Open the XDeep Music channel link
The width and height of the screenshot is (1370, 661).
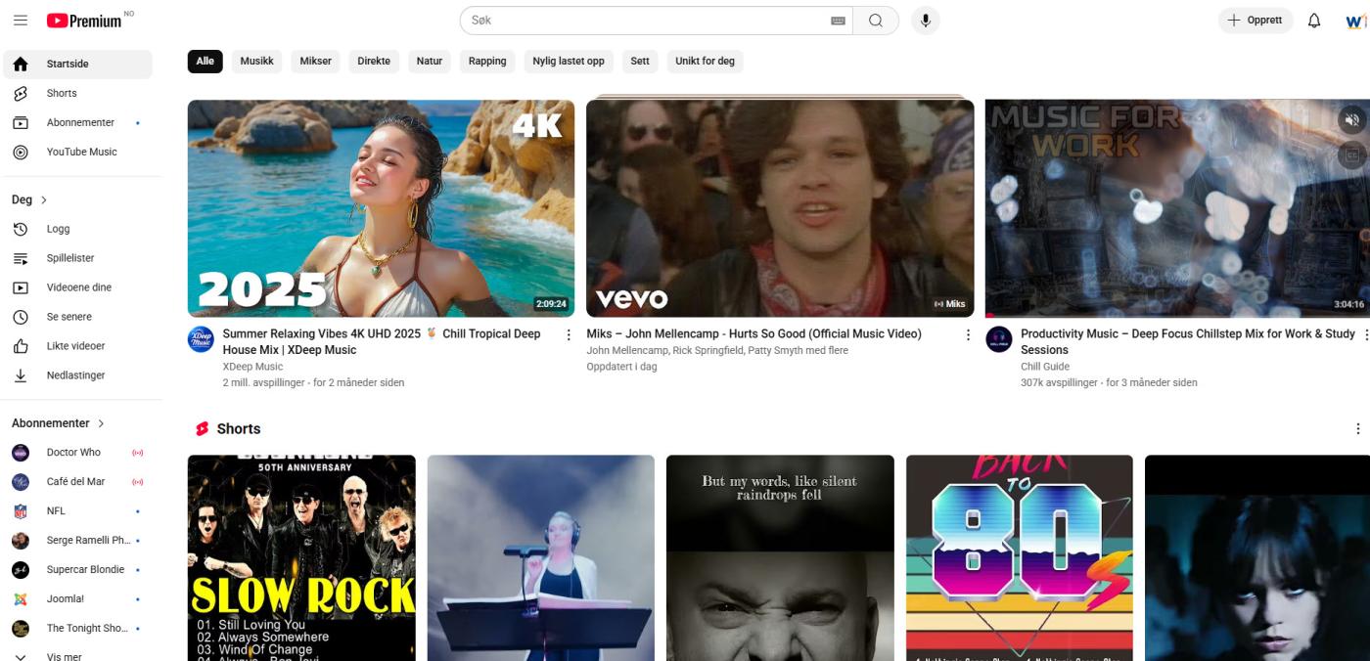251,366
